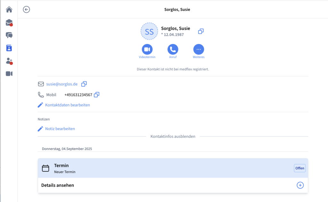Copy the contact name and birthdate

[x=201, y=31]
